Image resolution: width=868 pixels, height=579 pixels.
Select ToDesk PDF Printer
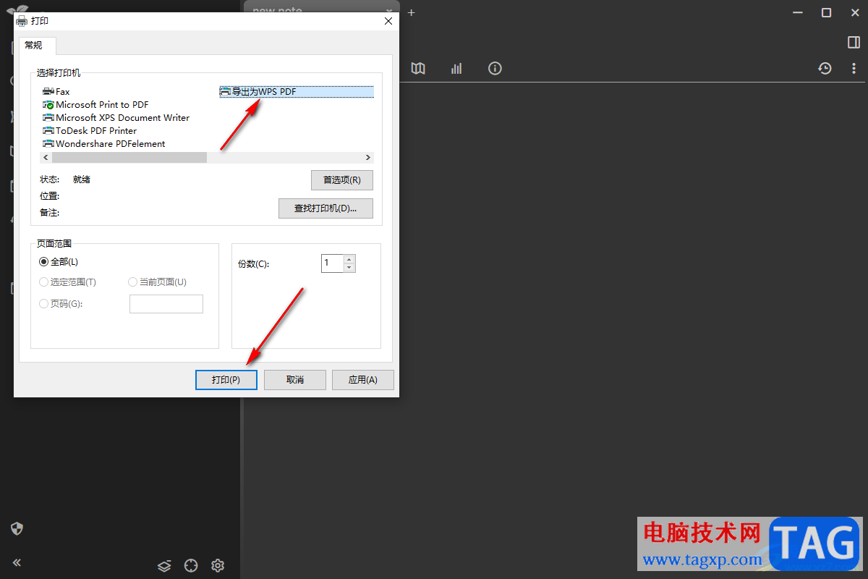pos(90,131)
